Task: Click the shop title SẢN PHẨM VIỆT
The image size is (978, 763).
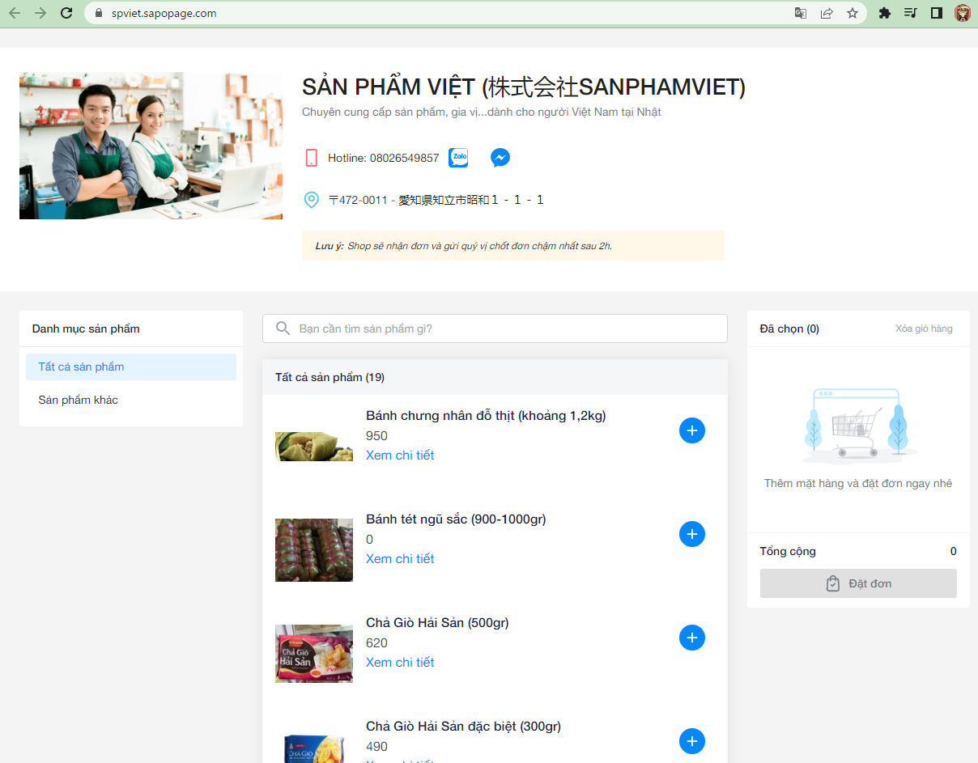Action: coord(524,87)
